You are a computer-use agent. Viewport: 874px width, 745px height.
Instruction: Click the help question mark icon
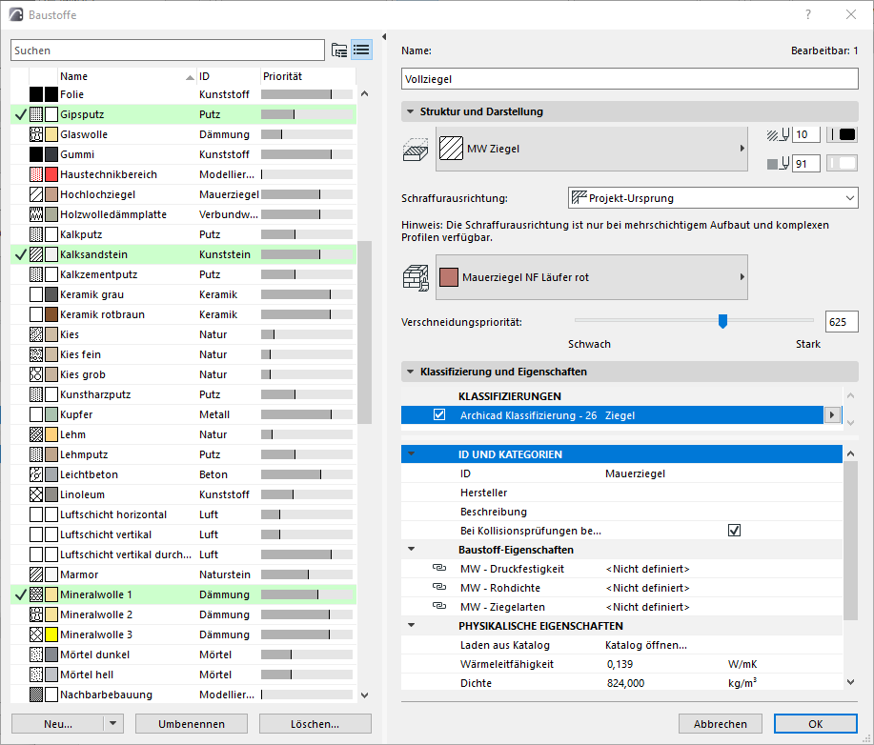[x=808, y=14]
